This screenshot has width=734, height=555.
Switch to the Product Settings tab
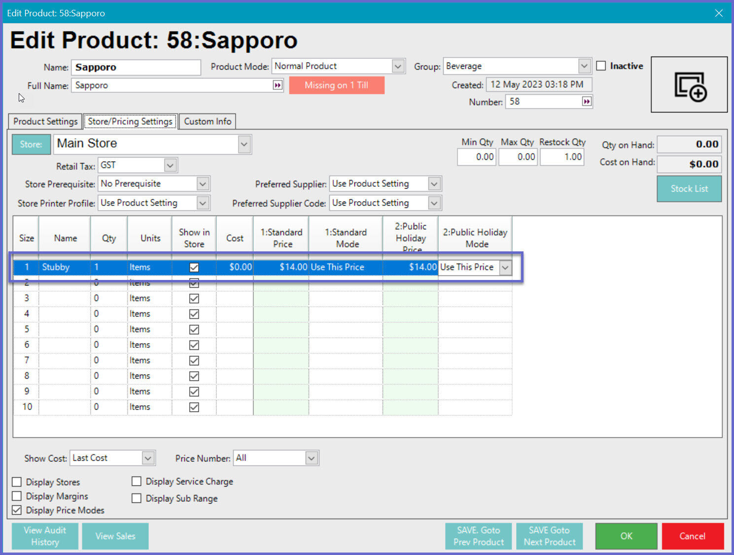tap(45, 121)
